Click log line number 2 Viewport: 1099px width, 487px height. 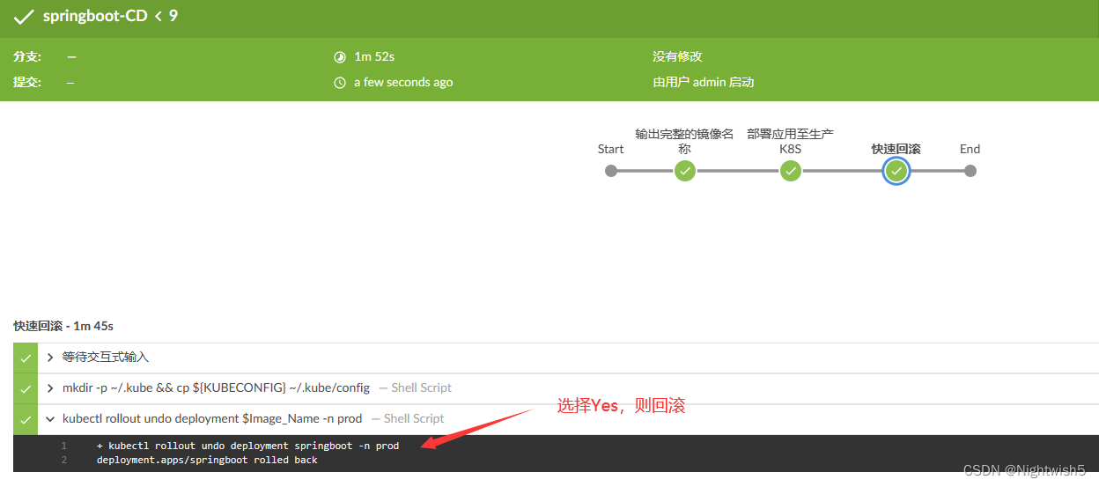pos(64,460)
